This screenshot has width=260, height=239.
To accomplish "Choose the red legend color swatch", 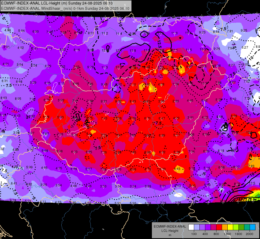I will pyautogui.click(x=219, y=227).
